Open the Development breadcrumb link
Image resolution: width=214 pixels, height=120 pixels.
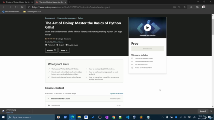(50, 18)
